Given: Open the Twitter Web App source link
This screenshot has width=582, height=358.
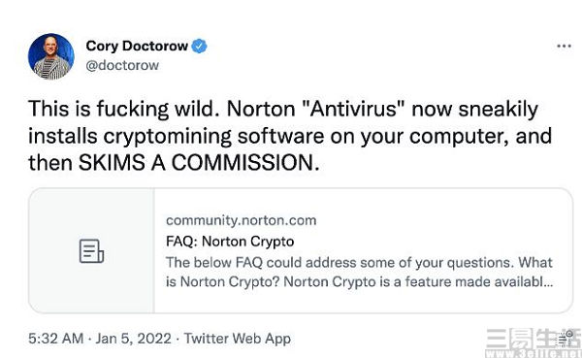Looking at the screenshot, I should 238,339.
